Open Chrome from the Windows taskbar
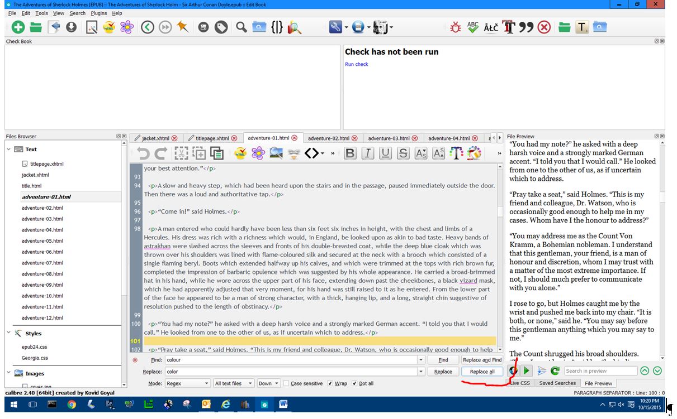This screenshot has width=677, height=419. click(x=72, y=404)
